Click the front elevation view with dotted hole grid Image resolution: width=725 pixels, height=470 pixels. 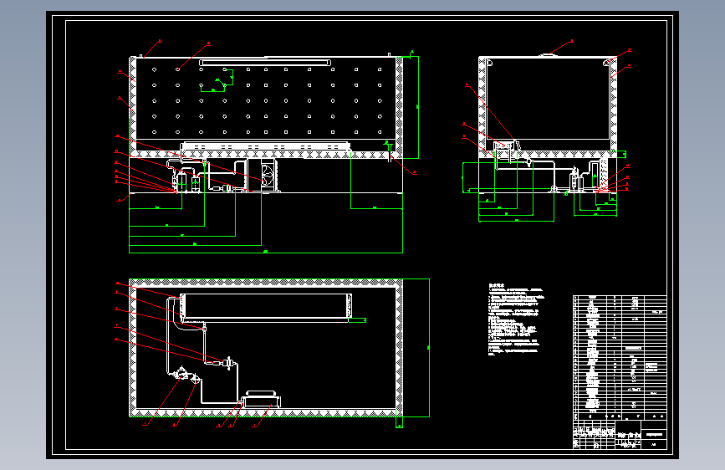[x=266, y=124]
